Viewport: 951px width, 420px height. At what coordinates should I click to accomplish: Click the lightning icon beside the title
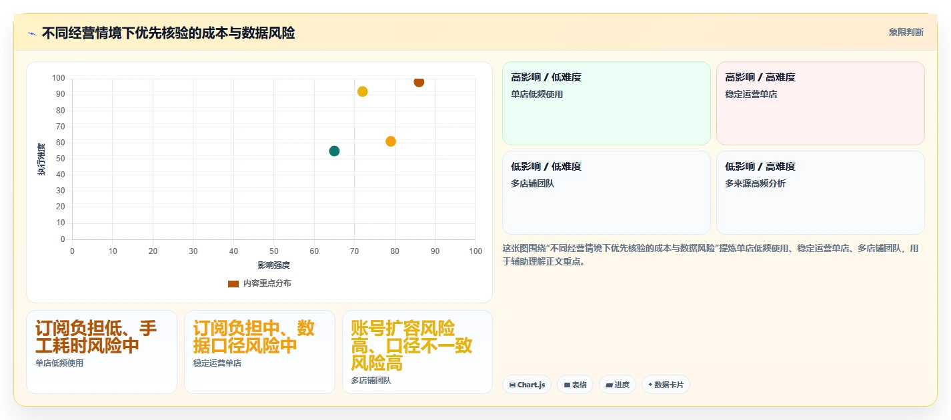tap(31, 33)
